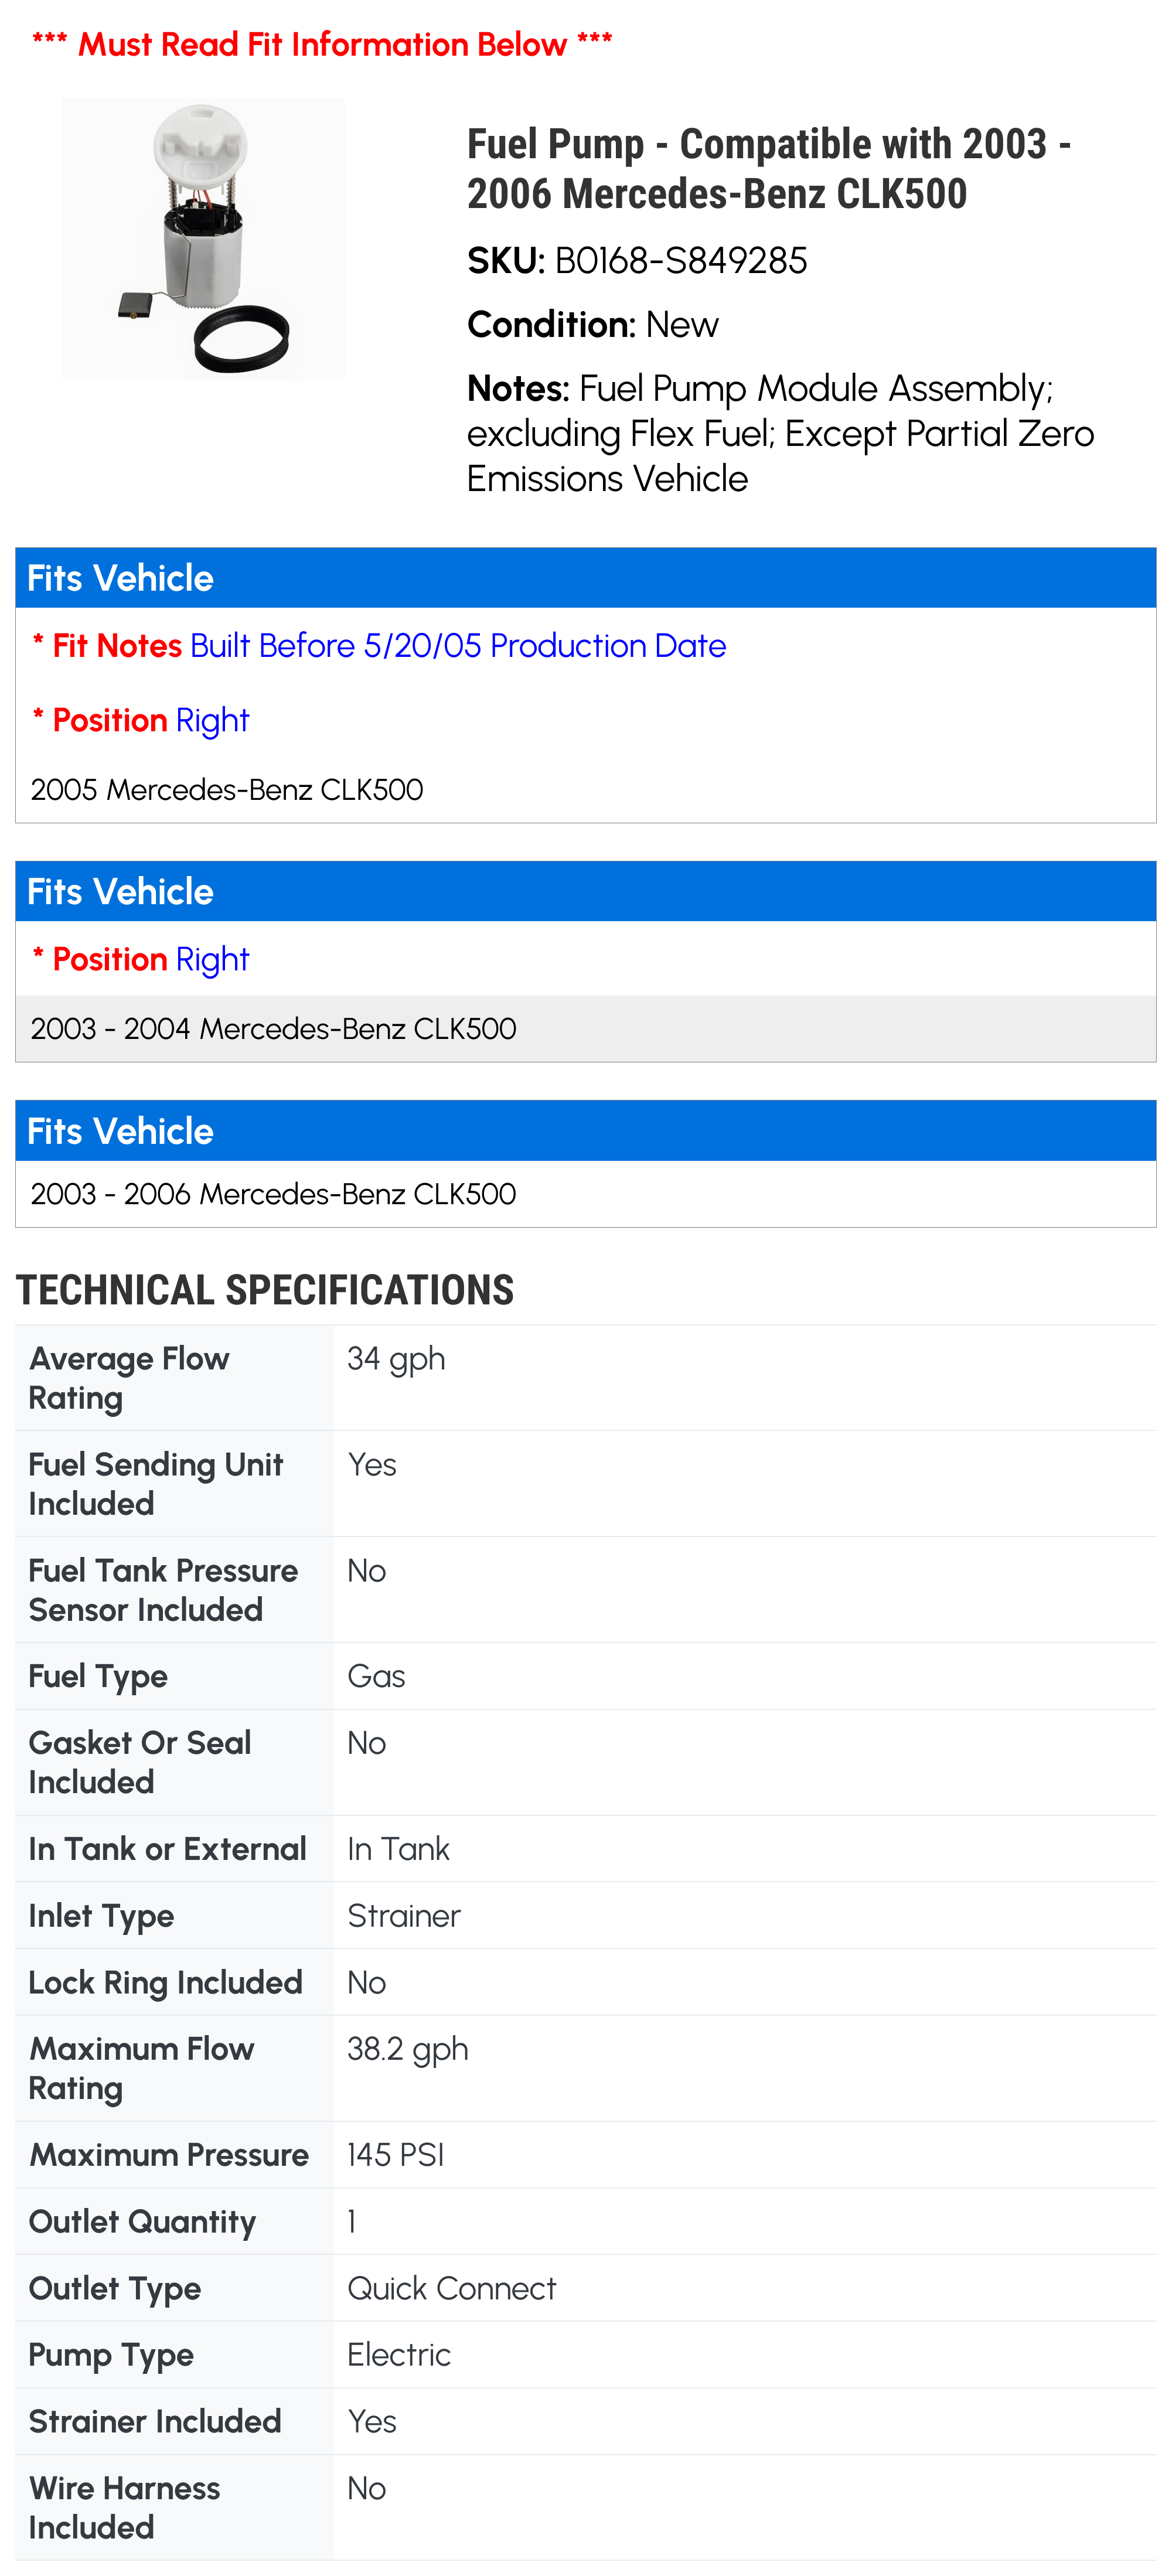Click the Wire Harness Included label
The image size is (1172, 2576).
(x=124, y=2507)
